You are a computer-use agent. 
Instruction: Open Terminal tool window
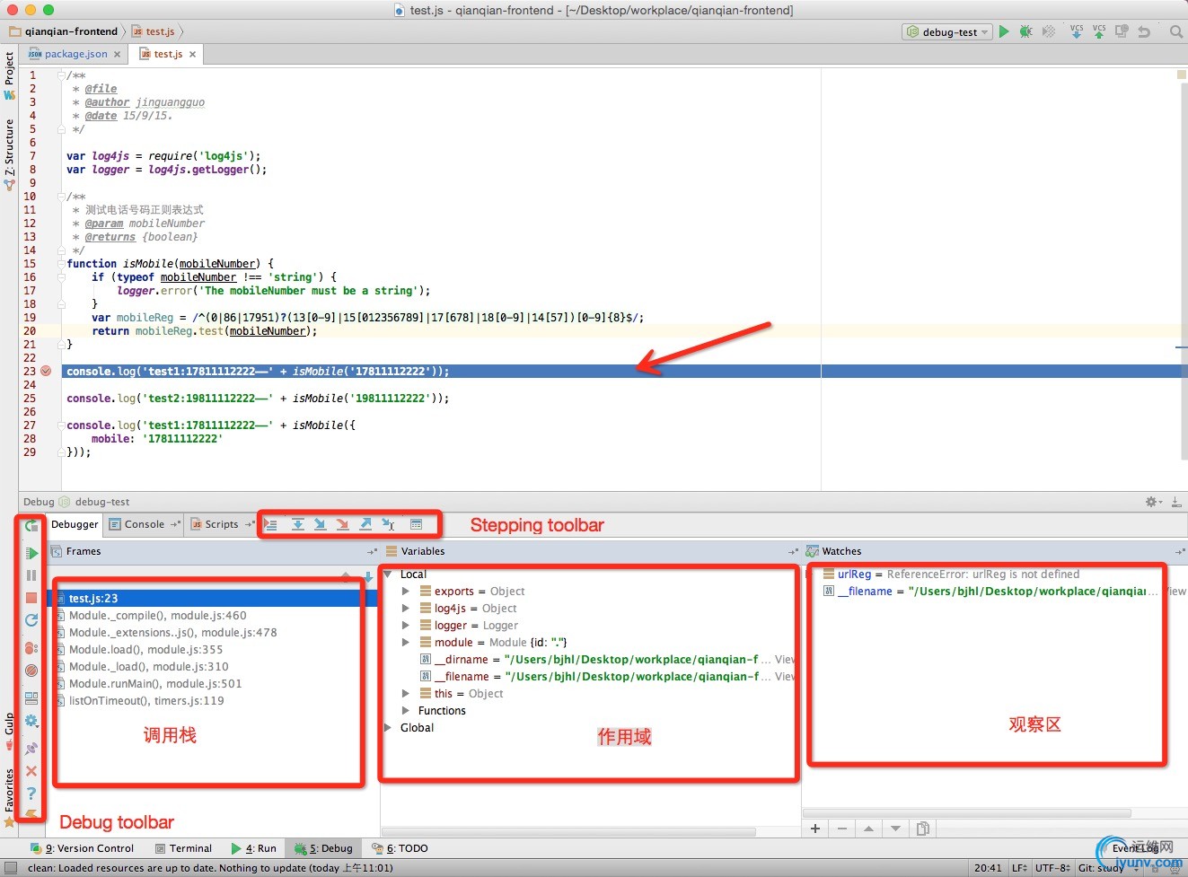pos(184,848)
